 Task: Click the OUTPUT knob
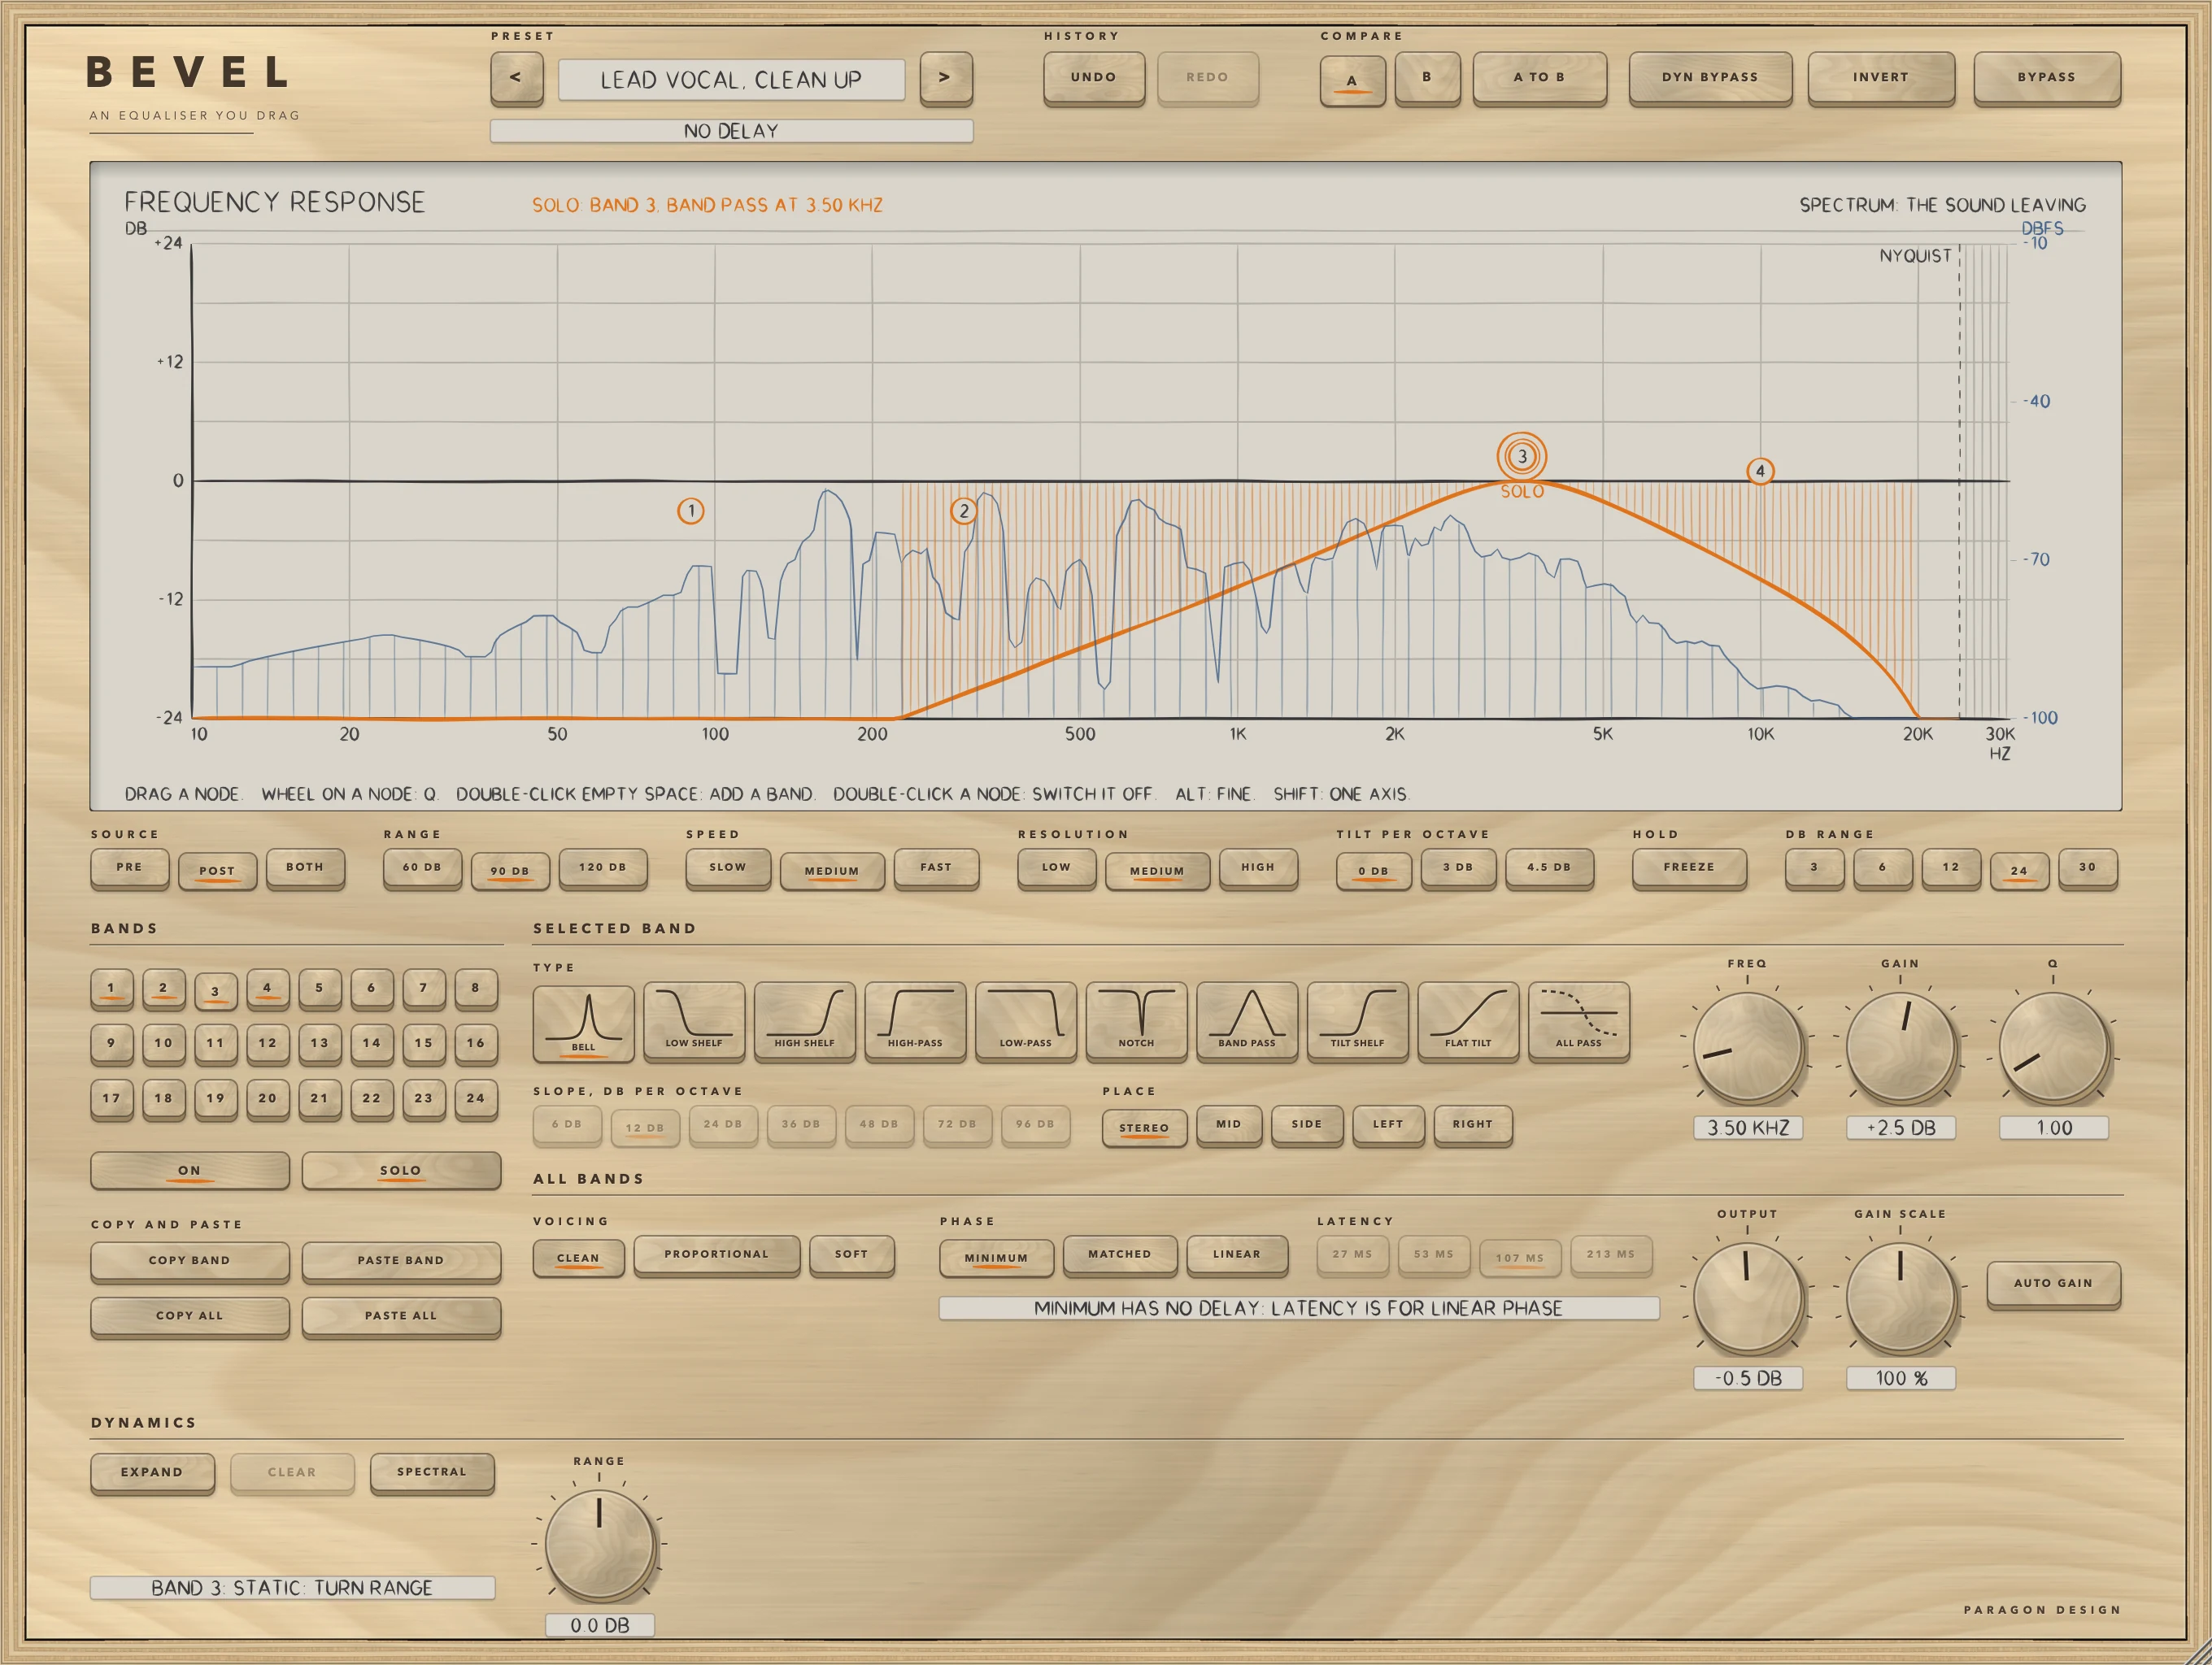(x=1747, y=1298)
